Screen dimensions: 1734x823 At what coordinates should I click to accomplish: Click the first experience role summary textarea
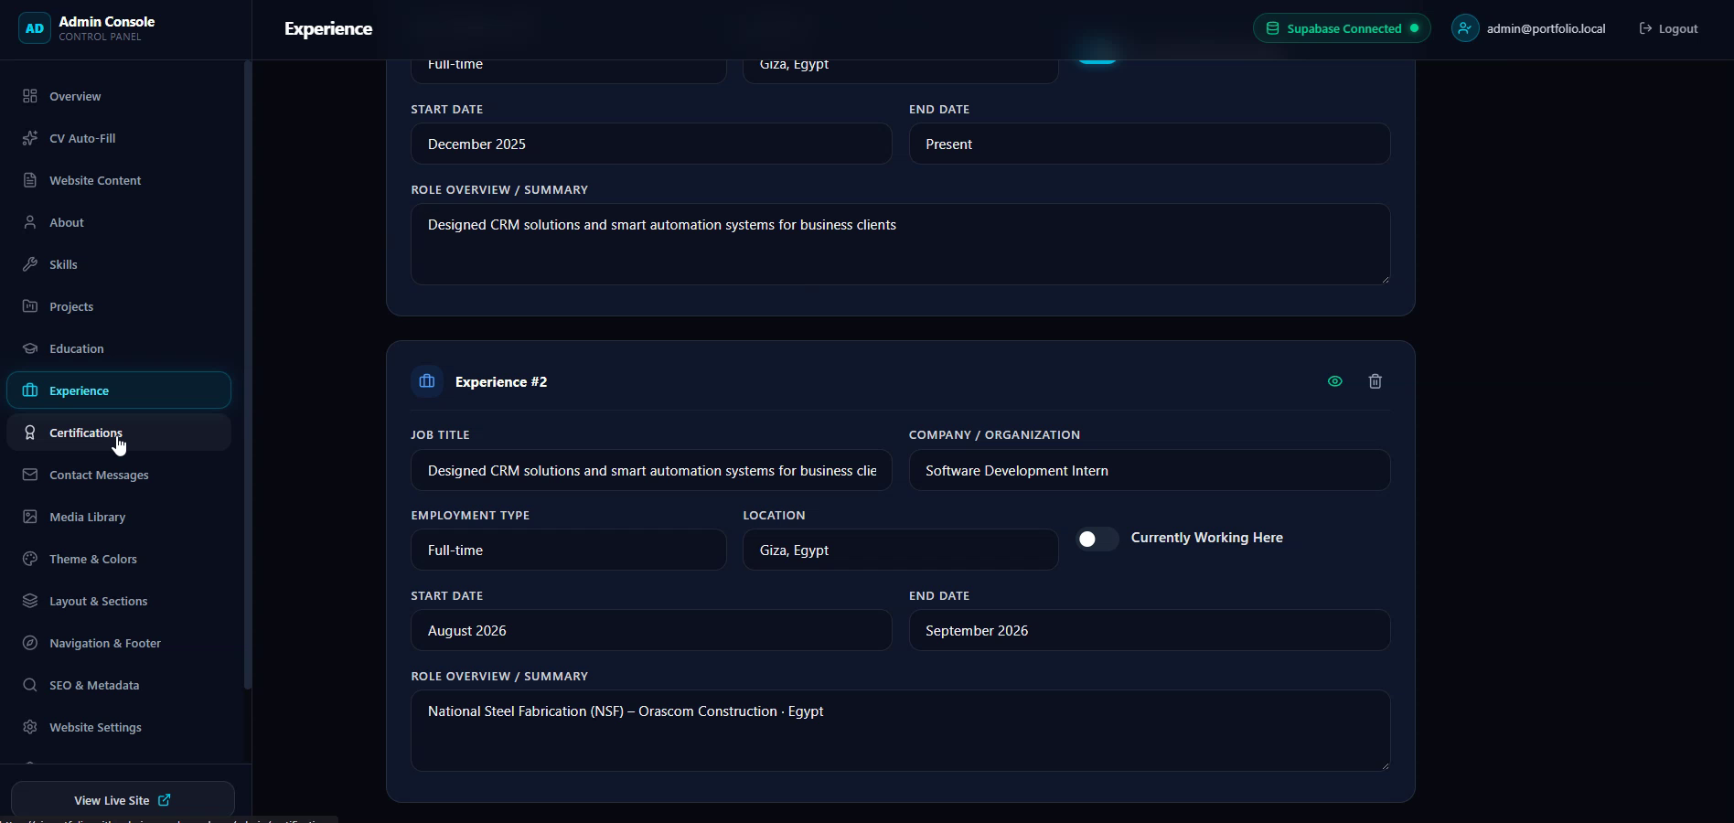pos(901,244)
